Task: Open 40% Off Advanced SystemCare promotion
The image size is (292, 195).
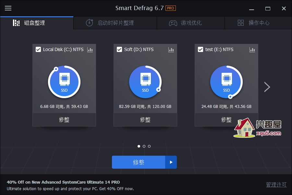Action: click(x=63, y=182)
